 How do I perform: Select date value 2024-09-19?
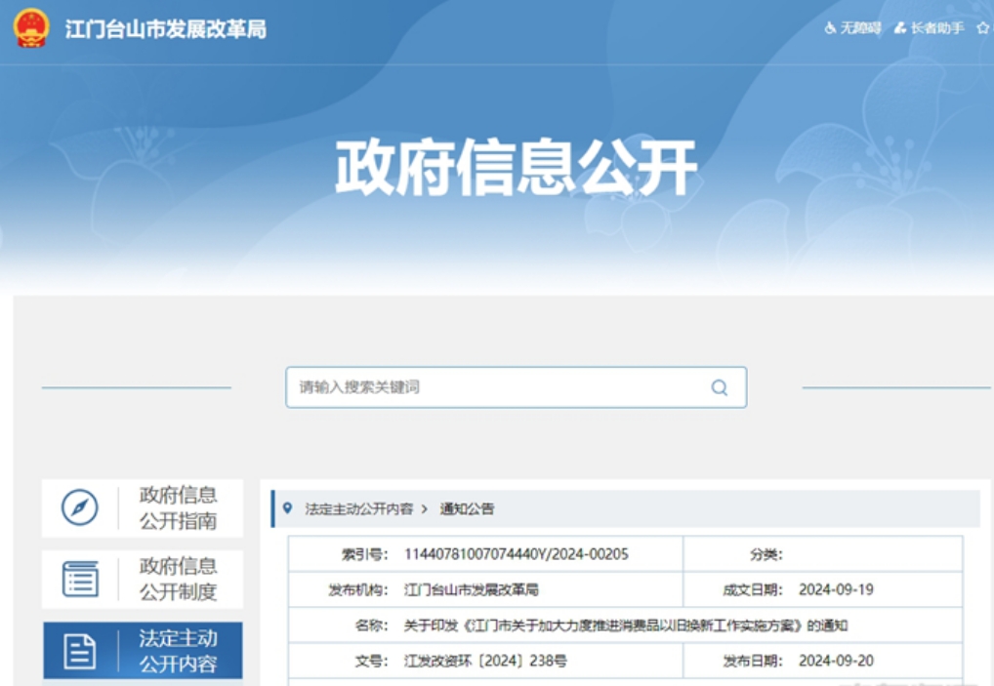tap(836, 589)
